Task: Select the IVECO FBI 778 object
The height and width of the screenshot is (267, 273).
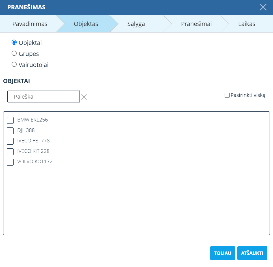Action: pyautogui.click(x=10, y=141)
